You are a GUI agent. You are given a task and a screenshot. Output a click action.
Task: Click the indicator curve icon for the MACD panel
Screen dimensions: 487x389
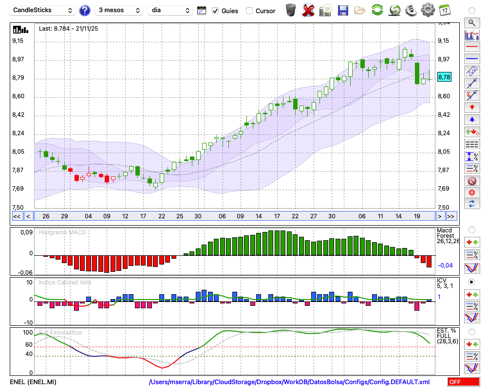point(472,268)
